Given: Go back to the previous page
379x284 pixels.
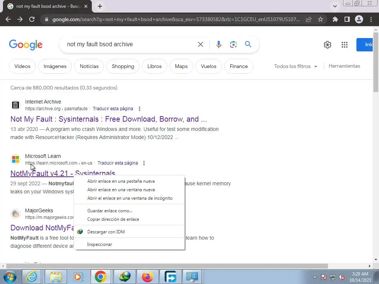Looking at the screenshot, I should pos(8,19).
